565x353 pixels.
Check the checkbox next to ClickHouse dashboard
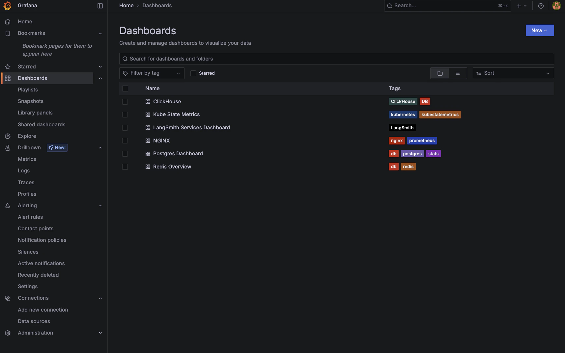[125, 102]
